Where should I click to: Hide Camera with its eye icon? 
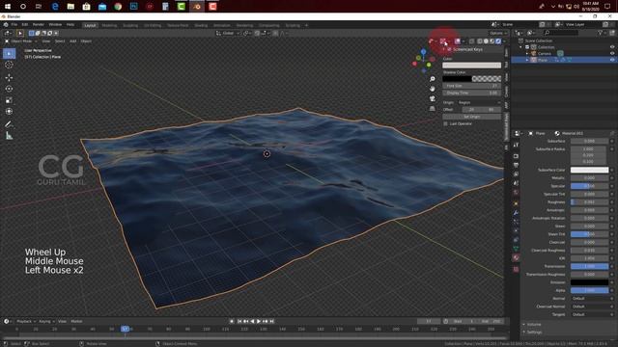pyautogui.click(x=612, y=54)
